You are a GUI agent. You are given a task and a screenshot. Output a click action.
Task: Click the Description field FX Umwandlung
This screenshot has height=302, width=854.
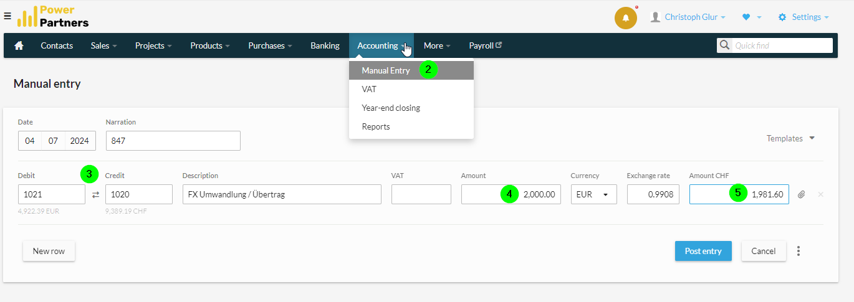coord(282,194)
